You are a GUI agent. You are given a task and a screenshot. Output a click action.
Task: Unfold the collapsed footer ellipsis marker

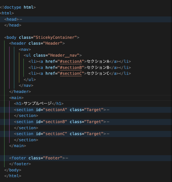click(x=67, y=158)
